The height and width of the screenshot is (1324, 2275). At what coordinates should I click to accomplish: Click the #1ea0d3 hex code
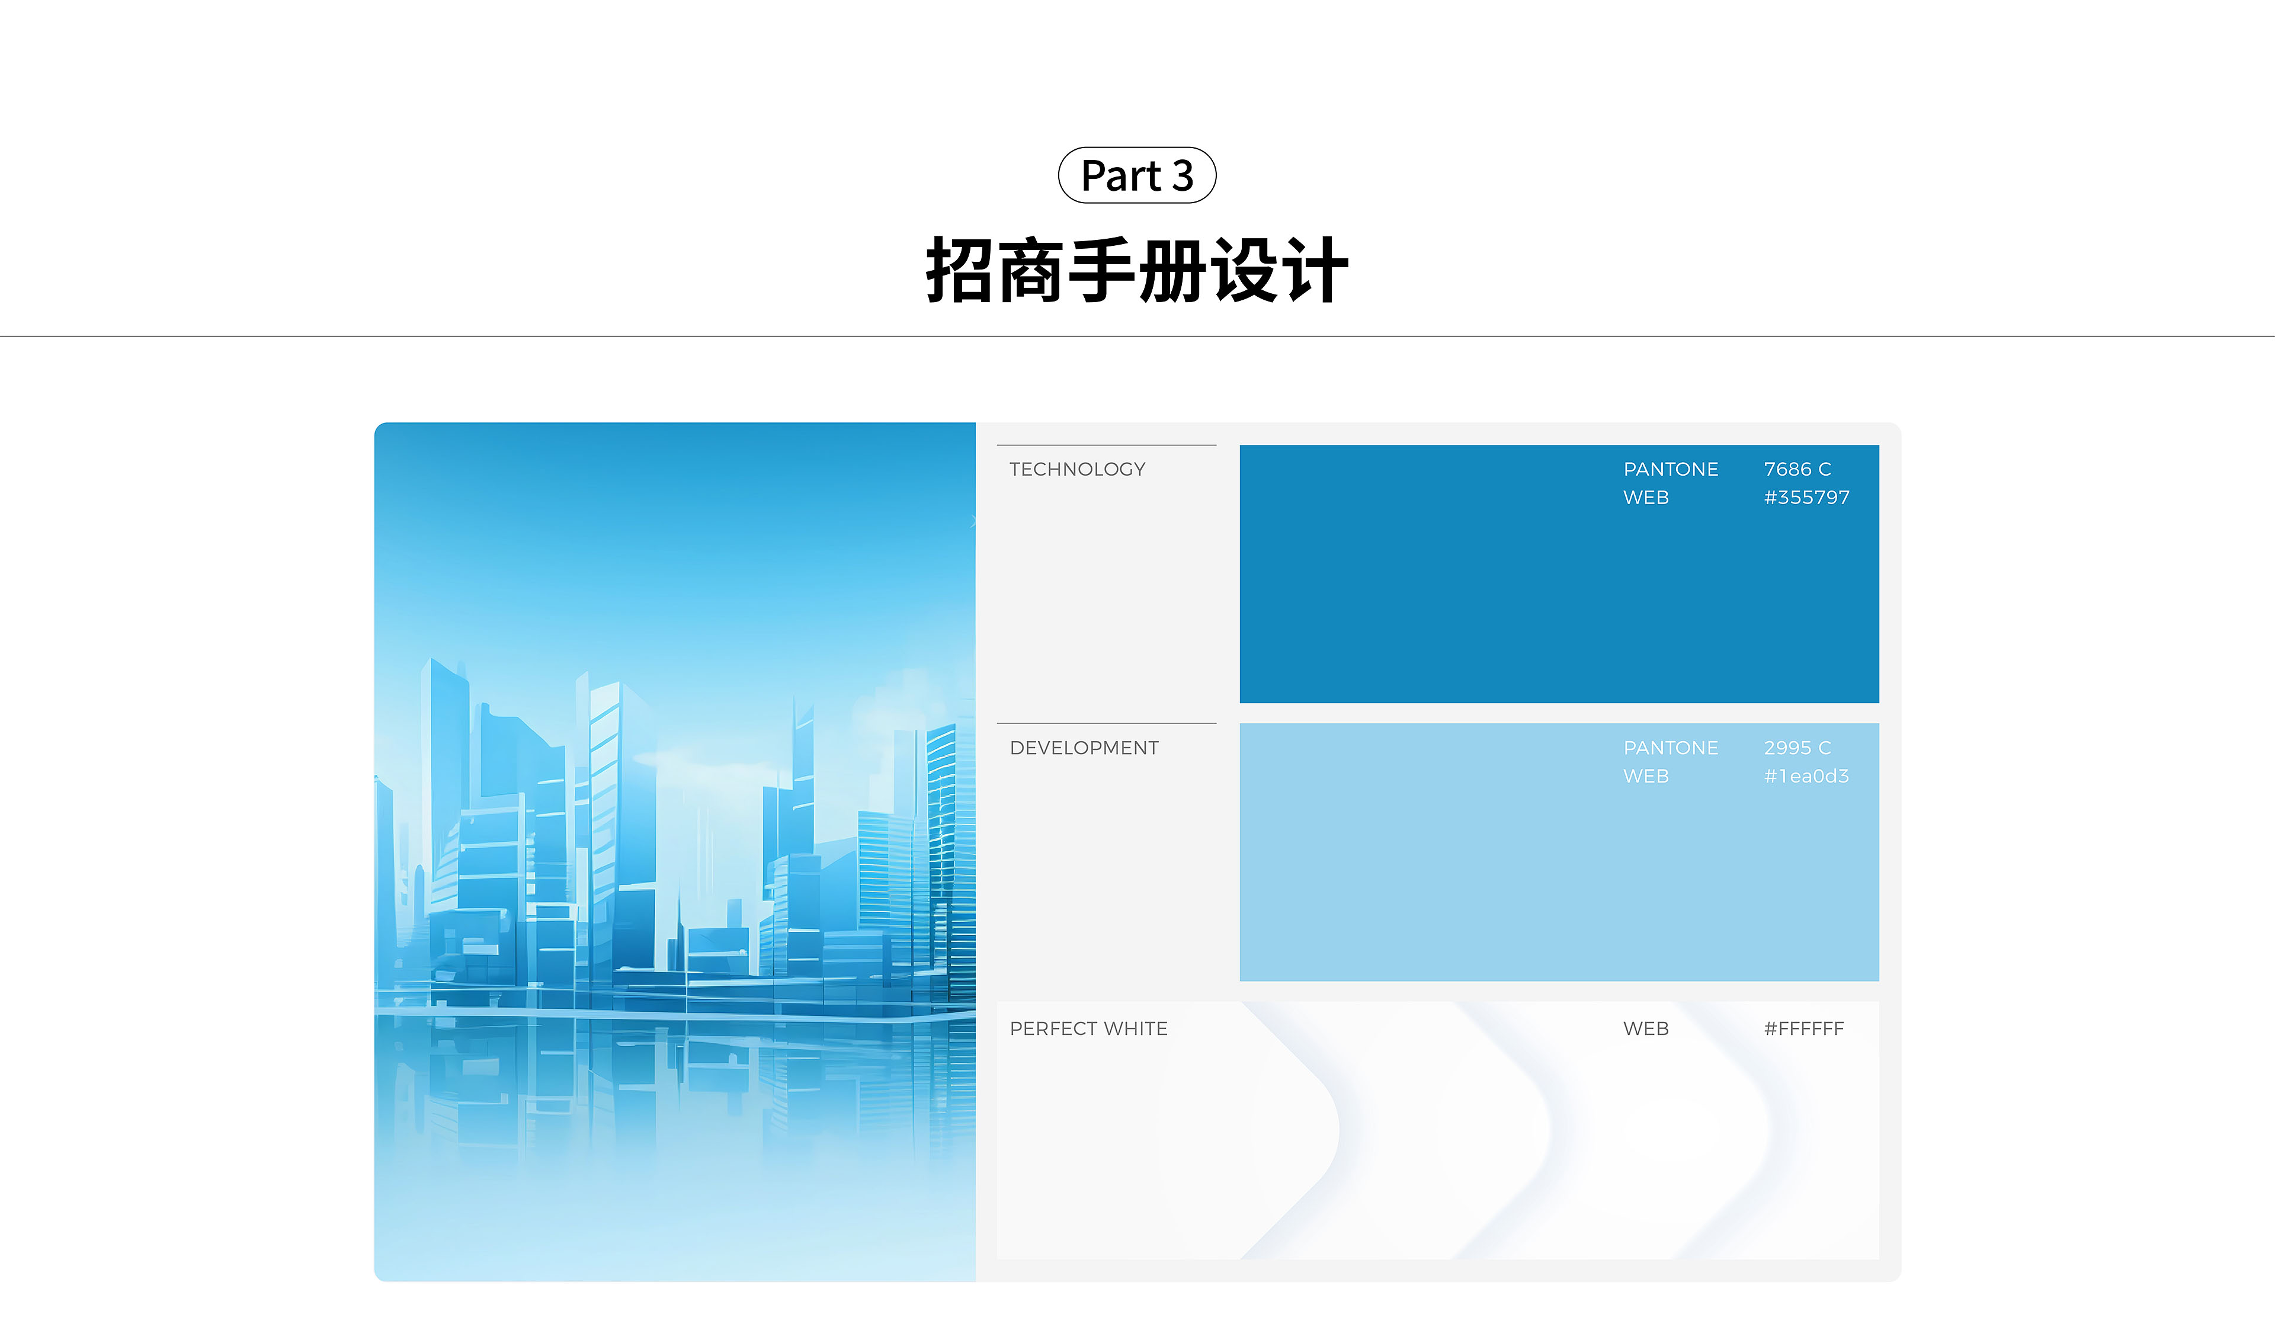pyautogui.click(x=1806, y=776)
